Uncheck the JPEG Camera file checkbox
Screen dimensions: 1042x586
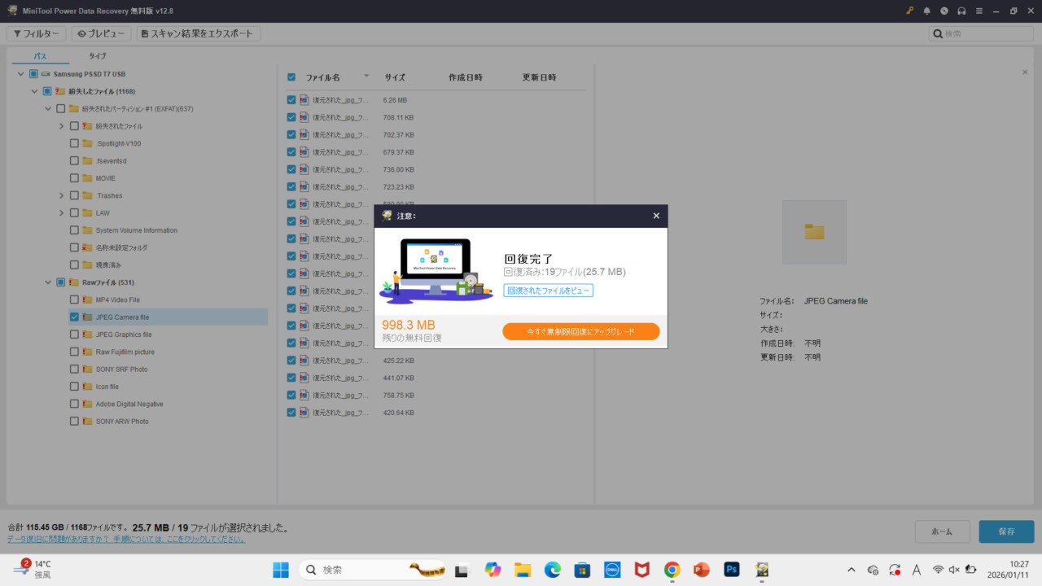point(73,317)
